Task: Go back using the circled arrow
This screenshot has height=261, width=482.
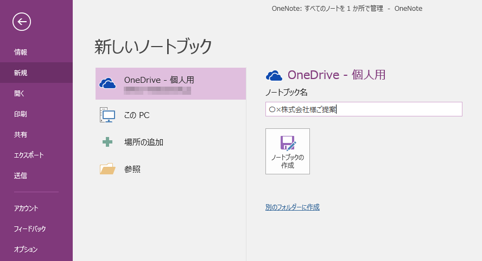Action: tap(22, 22)
